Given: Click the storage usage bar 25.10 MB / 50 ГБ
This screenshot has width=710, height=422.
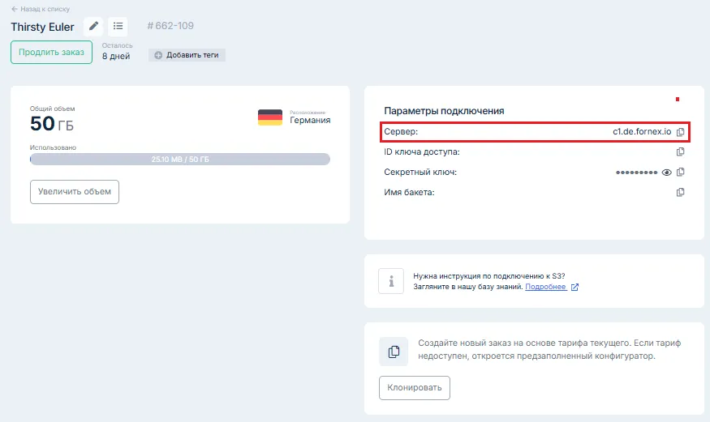Looking at the screenshot, I should (180, 160).
